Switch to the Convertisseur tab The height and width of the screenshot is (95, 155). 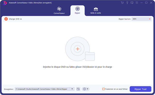coord(59,11)
